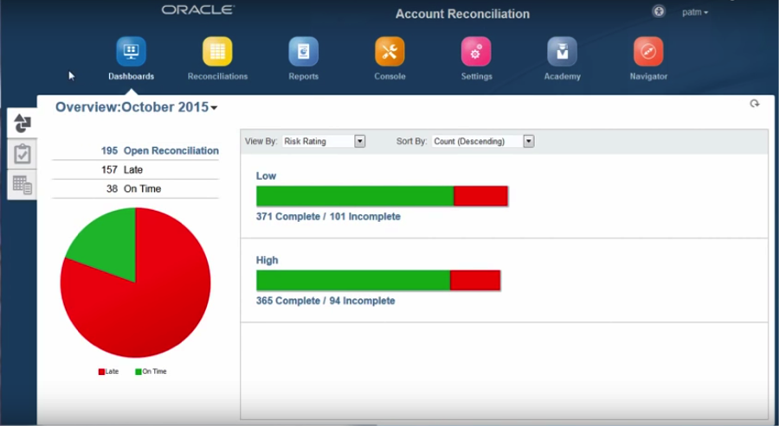
Task: Open the Navigator compass icon
Action: 648,51
